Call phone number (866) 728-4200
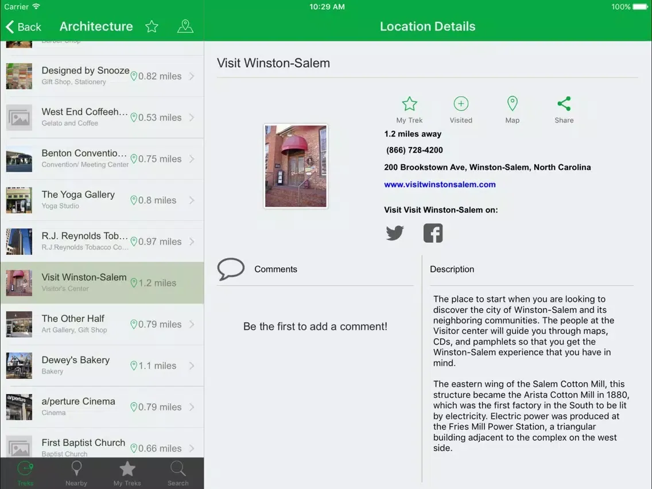The image size is (652, 489). pyautogui.click(x=414, y=150)
